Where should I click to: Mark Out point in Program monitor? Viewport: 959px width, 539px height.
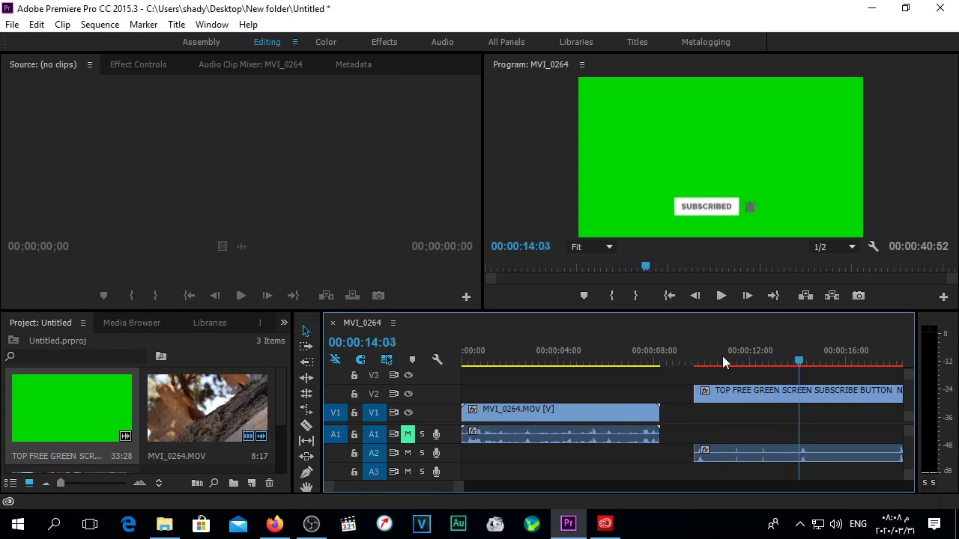pos(635,296)
